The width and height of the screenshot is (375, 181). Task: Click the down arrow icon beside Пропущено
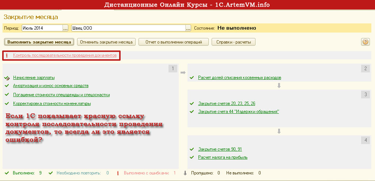click(x=185, y=173)
